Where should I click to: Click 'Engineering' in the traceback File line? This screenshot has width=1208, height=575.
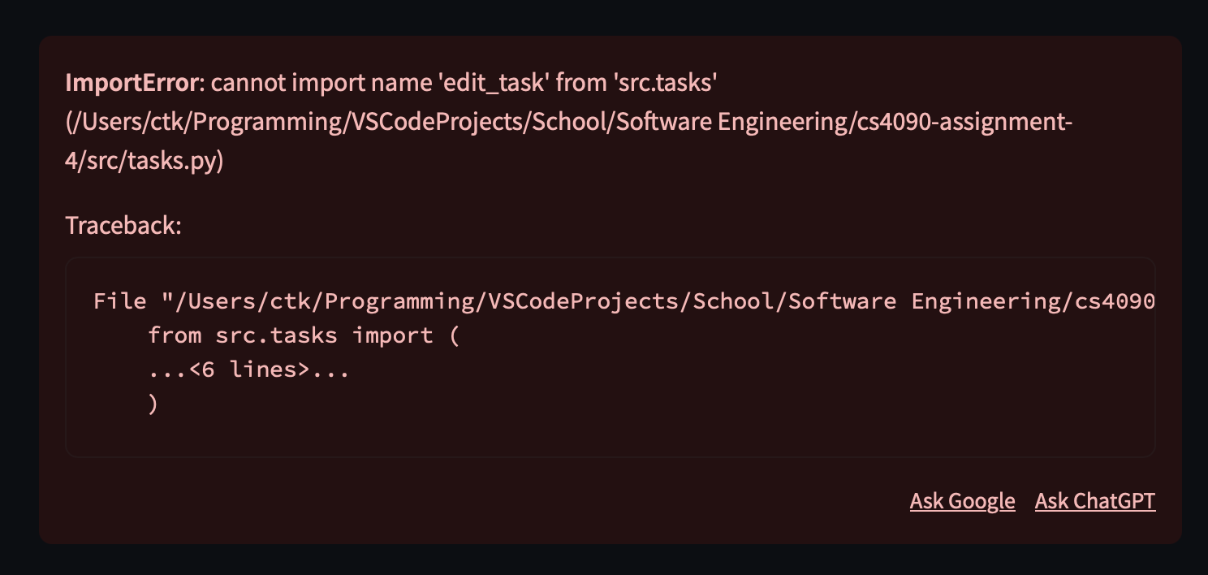tap(986, 301)
